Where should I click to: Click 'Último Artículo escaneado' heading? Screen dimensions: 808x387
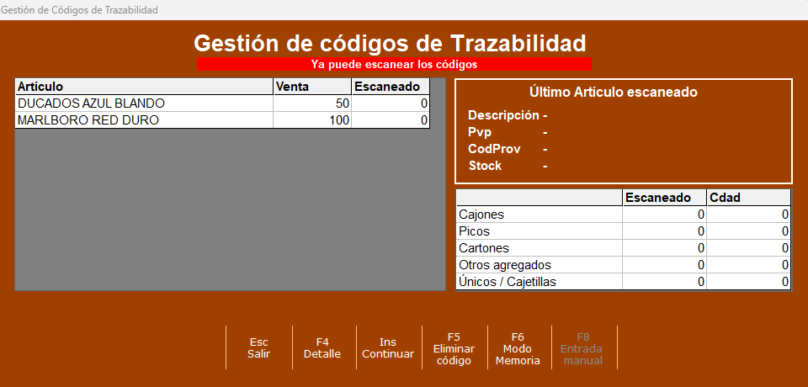click(614, 93)
